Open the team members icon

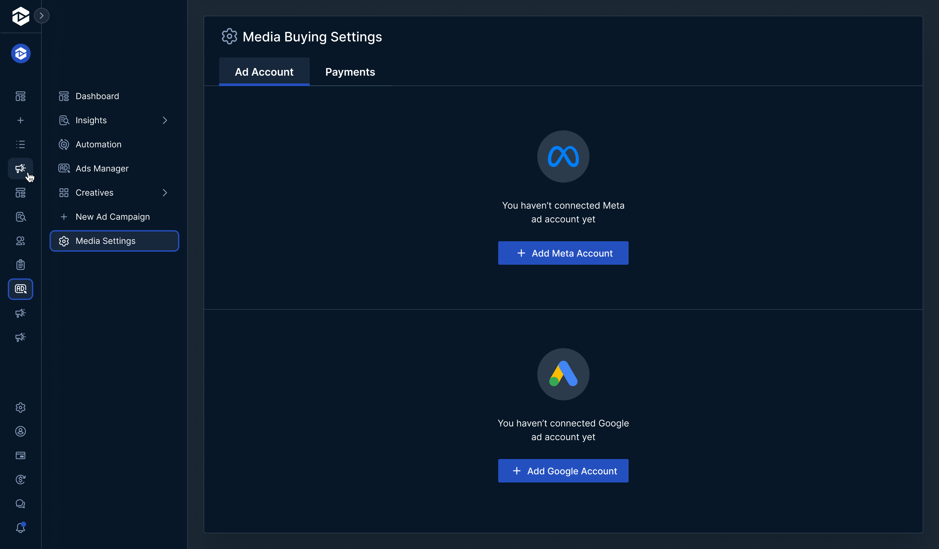click(x=21, y=241)
